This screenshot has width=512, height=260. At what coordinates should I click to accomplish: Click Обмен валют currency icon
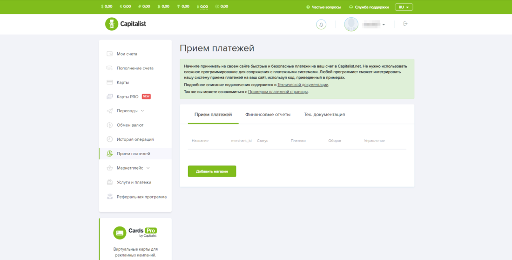(x=109, y=125)
